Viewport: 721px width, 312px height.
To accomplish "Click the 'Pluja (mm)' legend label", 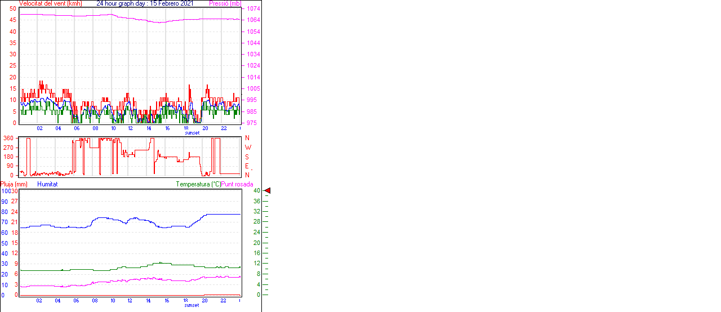I will coord(14,184).
